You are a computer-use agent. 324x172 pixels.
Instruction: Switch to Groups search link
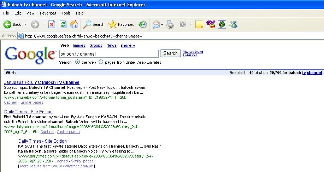pos(96,45)
